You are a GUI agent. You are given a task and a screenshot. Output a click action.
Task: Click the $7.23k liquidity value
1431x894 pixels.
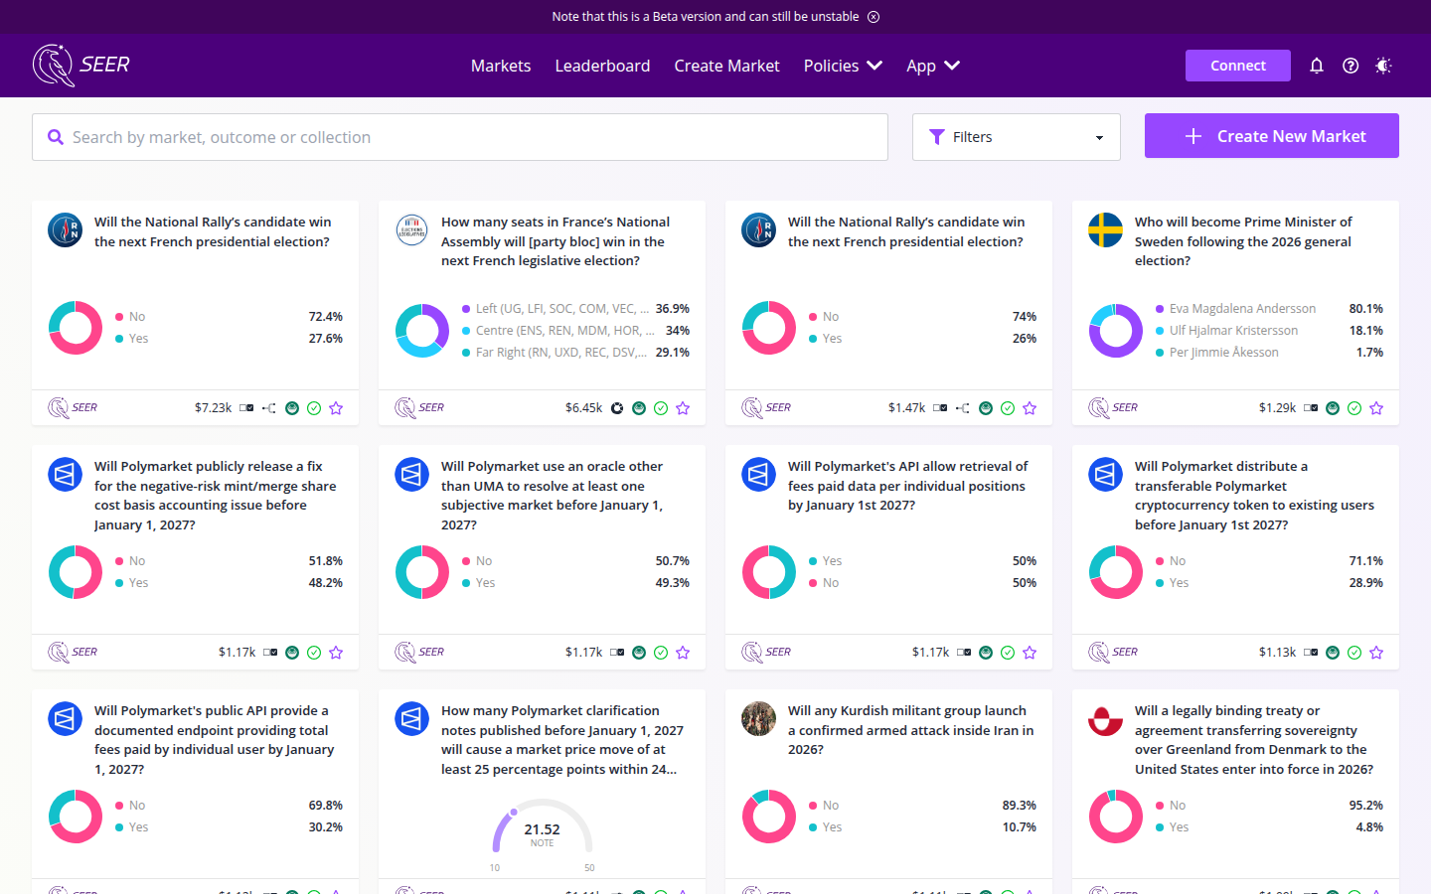point(213,408)
